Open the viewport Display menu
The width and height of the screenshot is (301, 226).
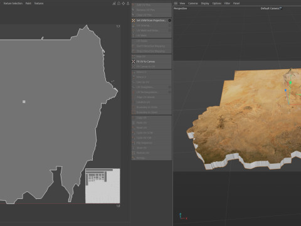tap(205, 3)
